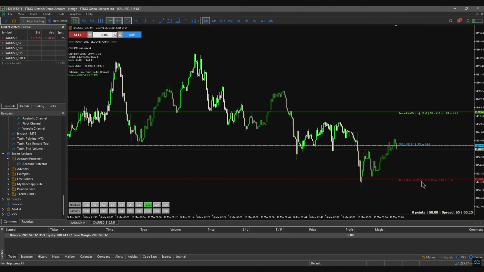Open the chart grid layout icon

click(100, 21)
